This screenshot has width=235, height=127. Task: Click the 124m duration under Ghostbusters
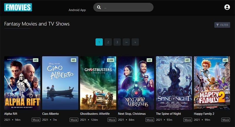(x=94, y=120)
